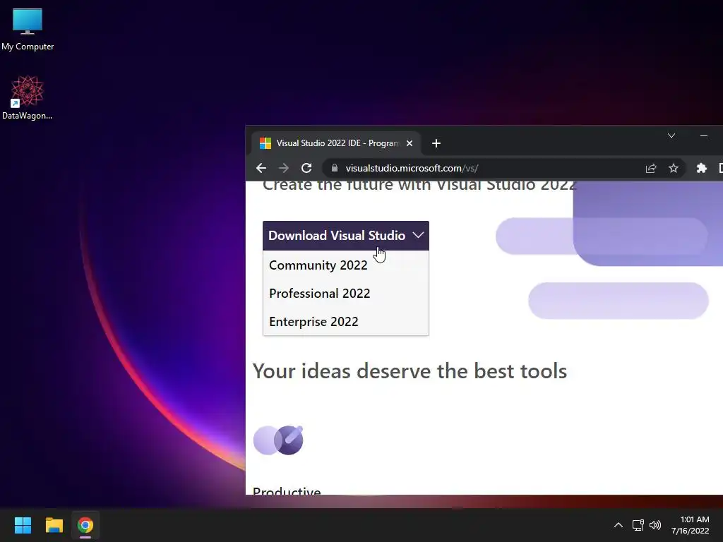Click the Chrome taskbar icon
The image size is (723, 542).
(85, 525)
